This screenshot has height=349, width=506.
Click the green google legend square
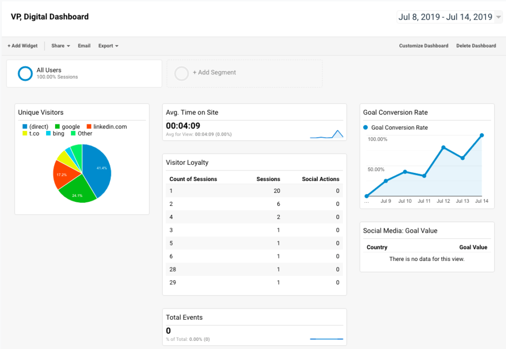coord(58,126)
